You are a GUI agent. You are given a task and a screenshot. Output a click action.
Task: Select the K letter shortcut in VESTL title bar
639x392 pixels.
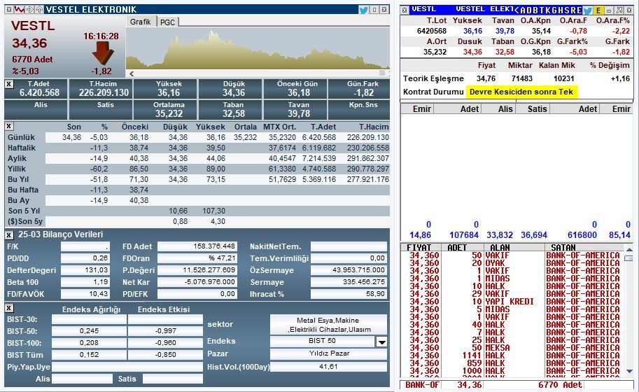(548, 10)
